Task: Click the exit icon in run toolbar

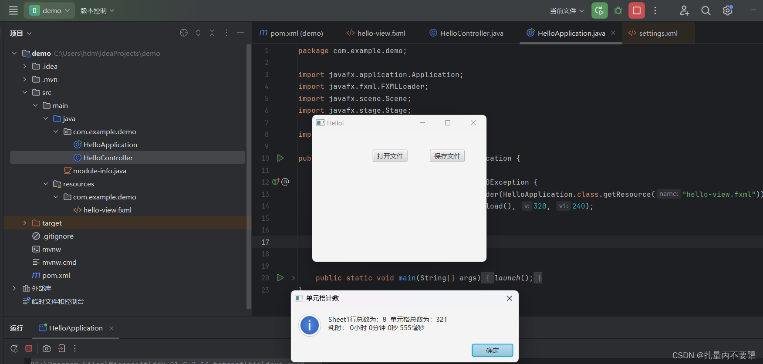Action: 61,348
